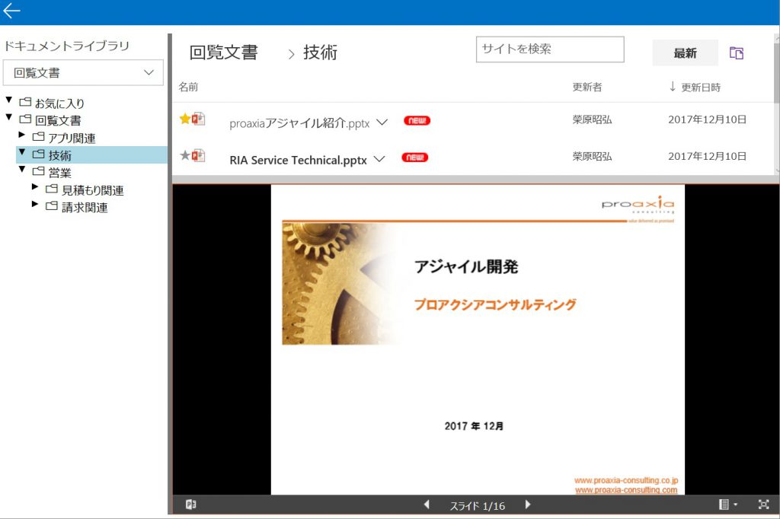
Task: Expand the 見積もり関連 folder
Action: pyautogui.click(x=35, y=187)
